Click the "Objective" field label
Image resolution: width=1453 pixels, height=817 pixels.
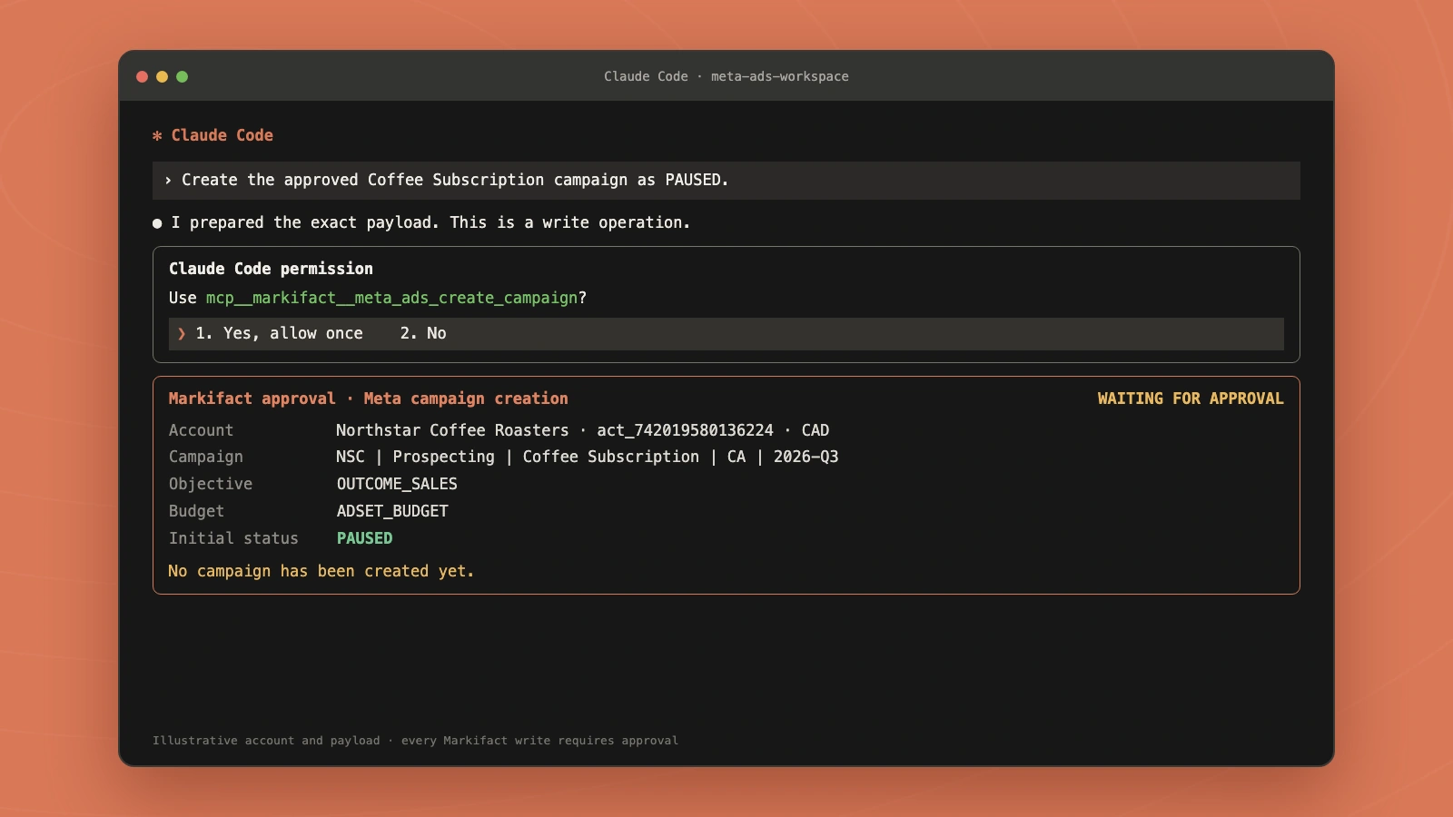point(211,484)
